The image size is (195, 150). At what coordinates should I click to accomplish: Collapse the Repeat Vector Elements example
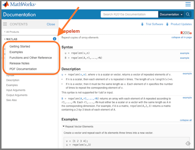64,127
